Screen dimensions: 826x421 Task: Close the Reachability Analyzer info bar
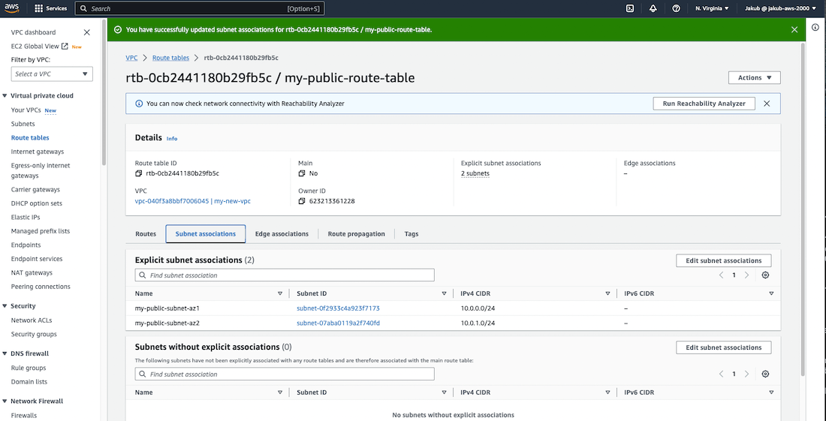coord(767,104)
